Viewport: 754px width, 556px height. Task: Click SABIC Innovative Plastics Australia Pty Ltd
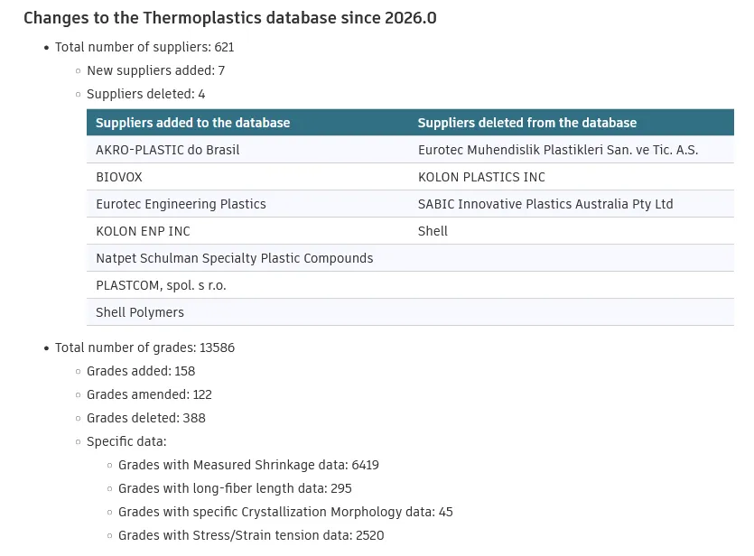545,204
